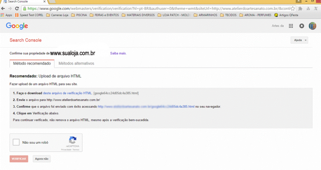Click the green padlock security icon
This screenshot has width=321, height=170.
pos(24,8)
